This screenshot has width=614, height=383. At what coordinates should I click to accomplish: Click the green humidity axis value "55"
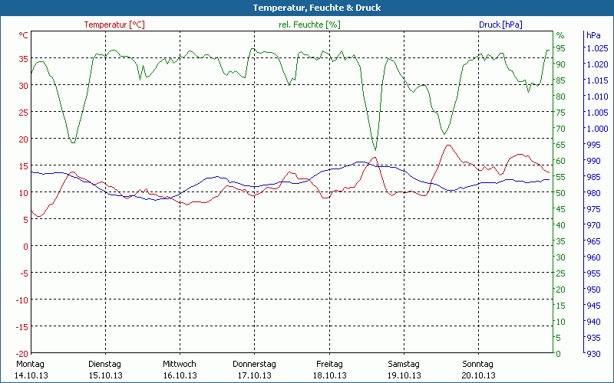point(561,177)
